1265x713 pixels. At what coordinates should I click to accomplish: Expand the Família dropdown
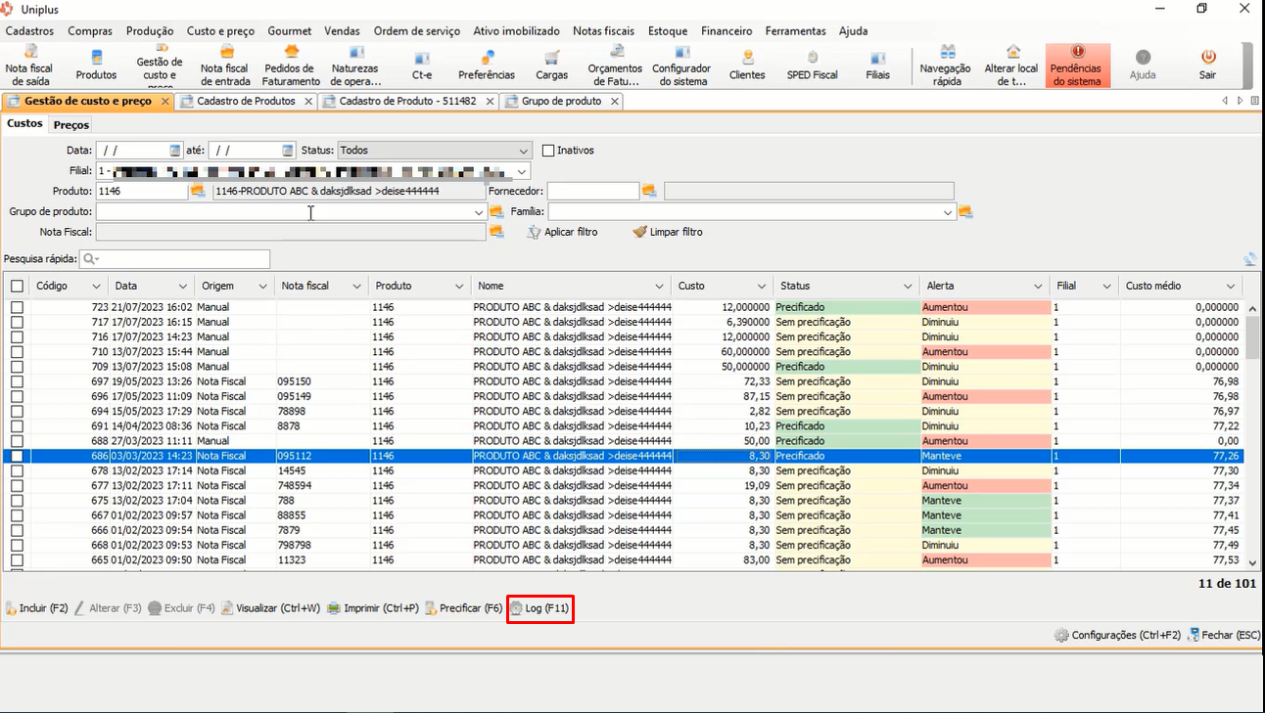[x=948, y=211]
